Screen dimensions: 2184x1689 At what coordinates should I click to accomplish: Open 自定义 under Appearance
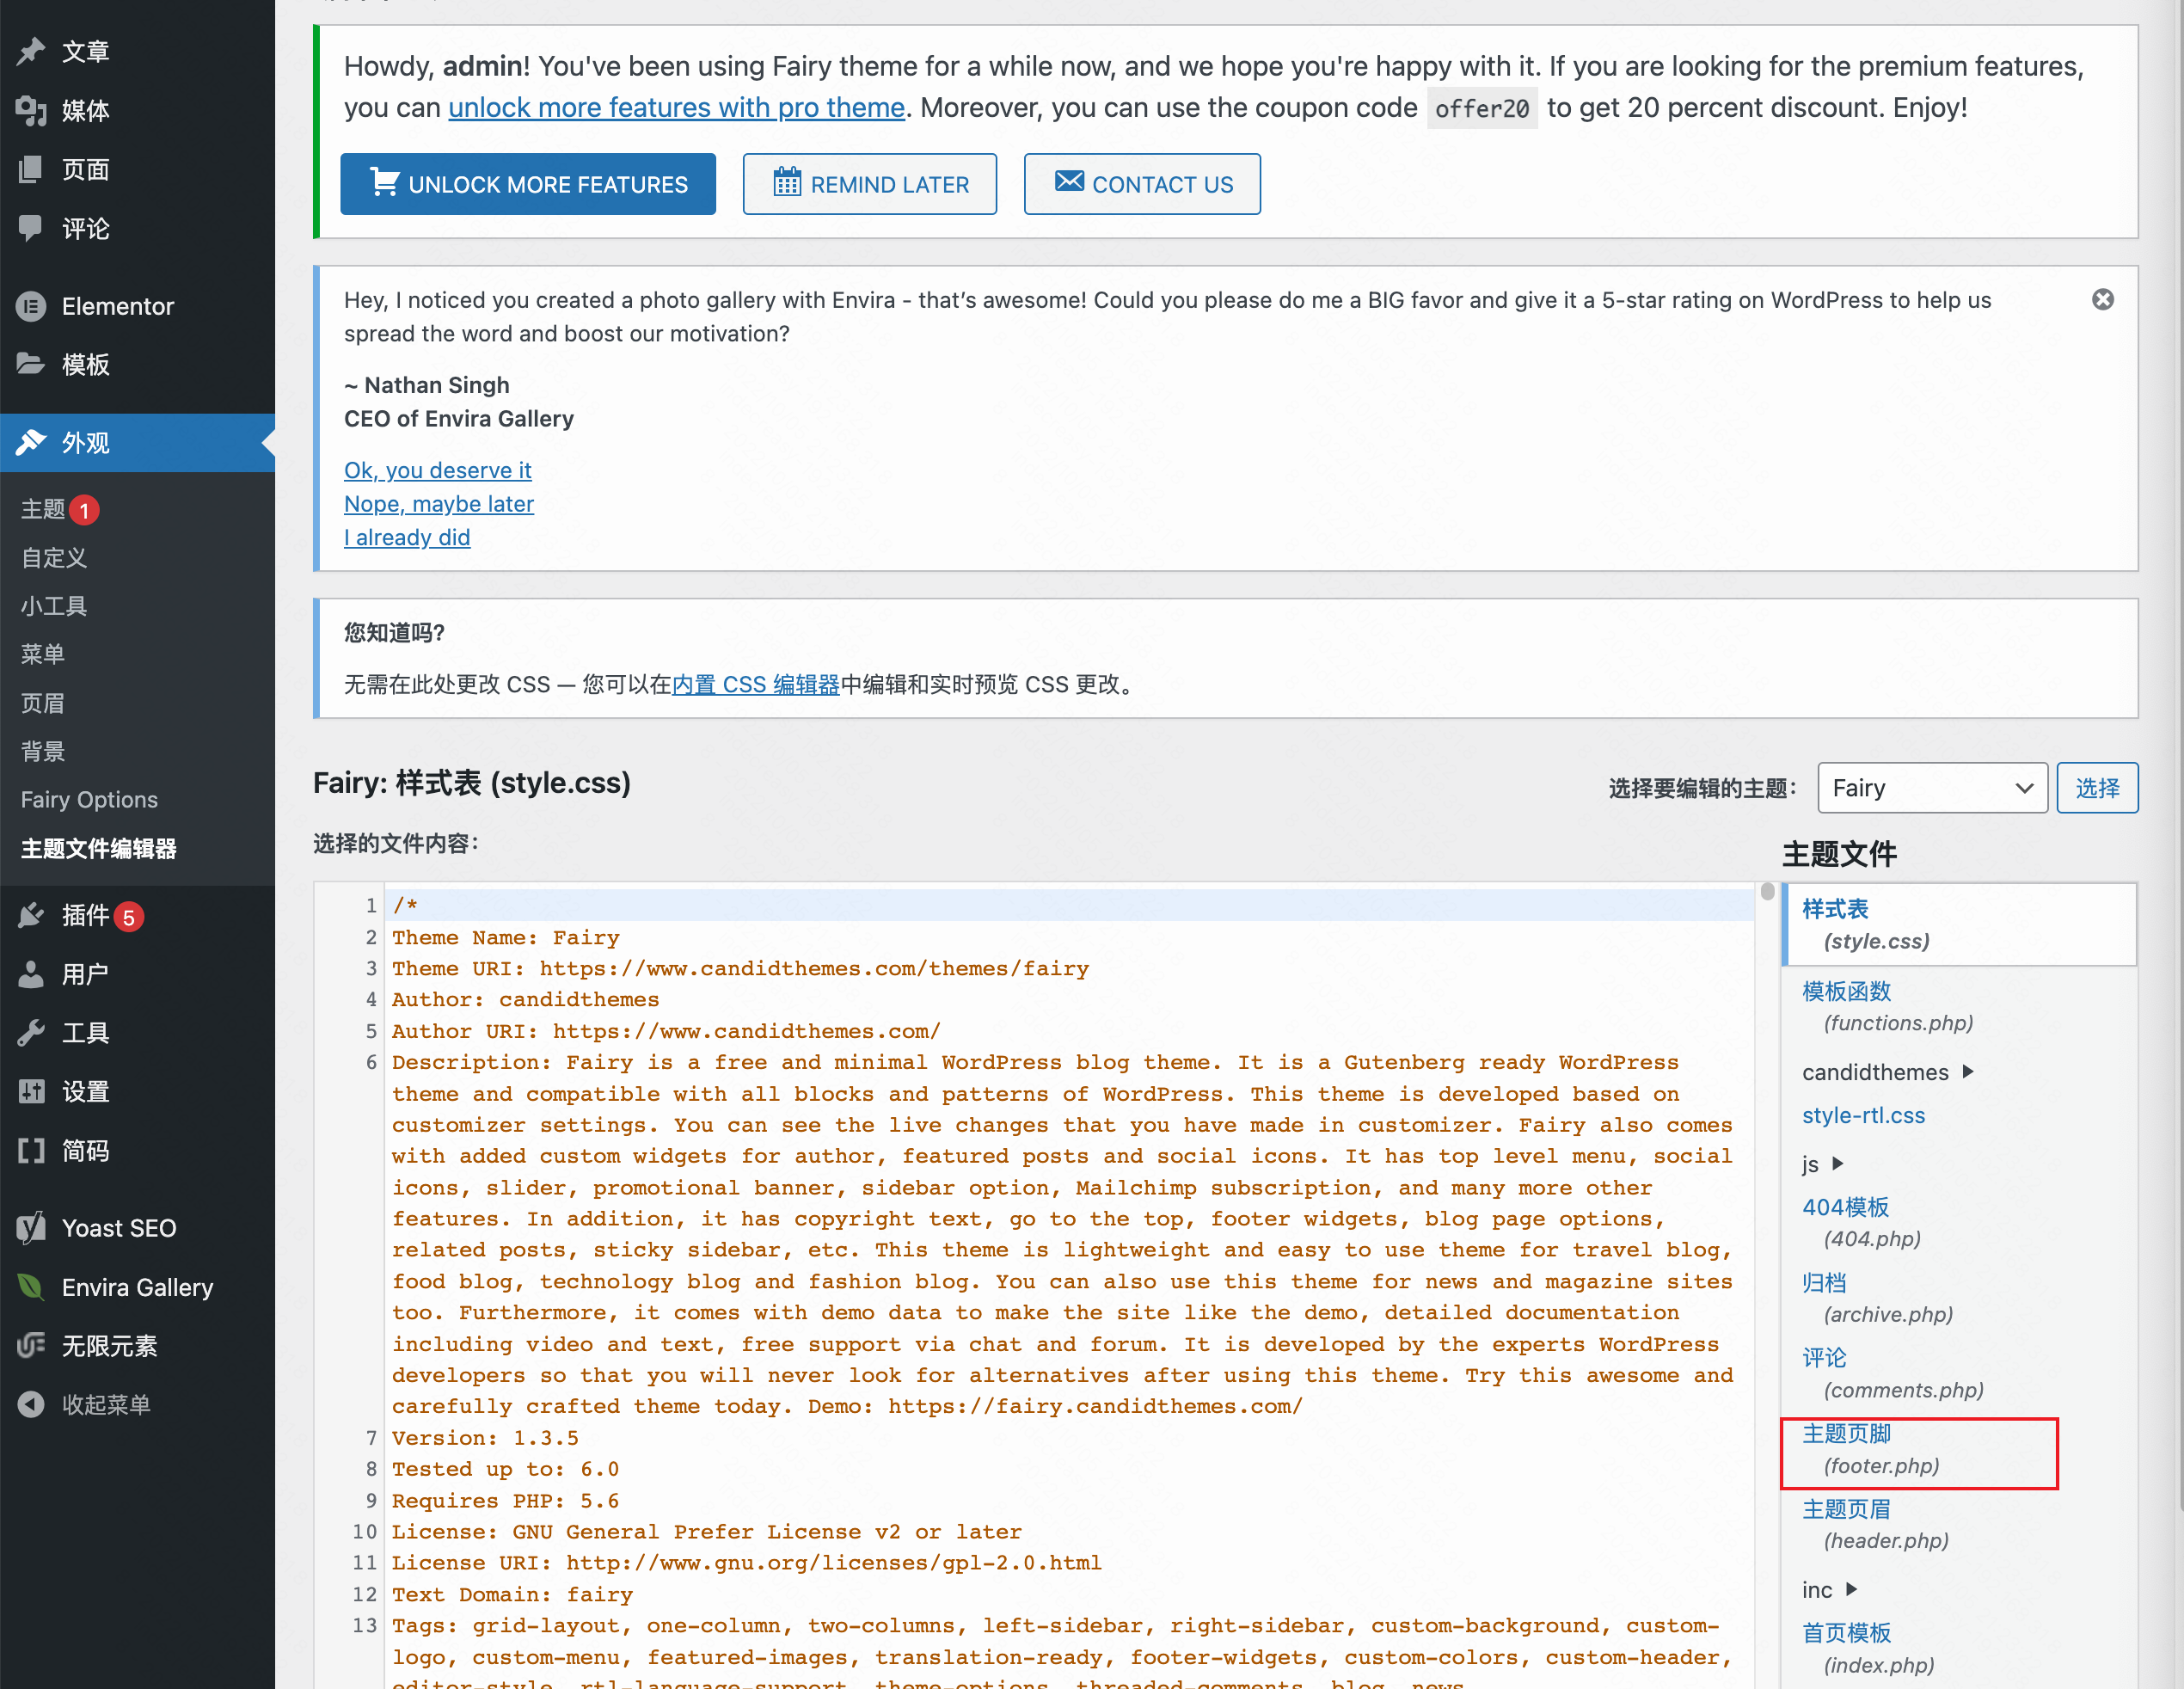click(54, 558)
